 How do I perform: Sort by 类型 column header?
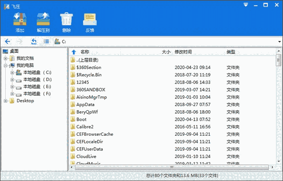(x=231, y=52)
